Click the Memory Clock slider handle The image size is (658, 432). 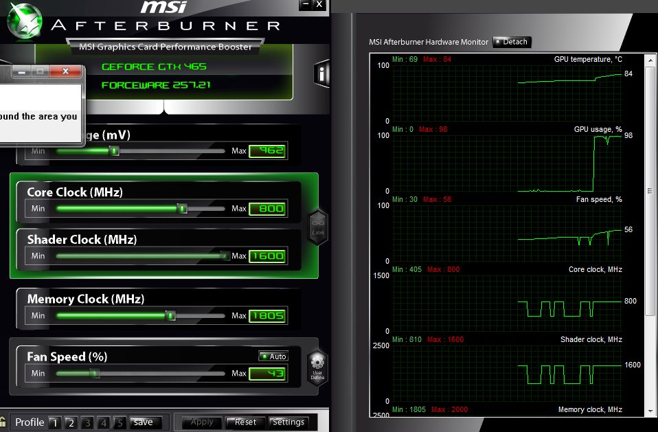pyautogui.click(x=170, y=315)
